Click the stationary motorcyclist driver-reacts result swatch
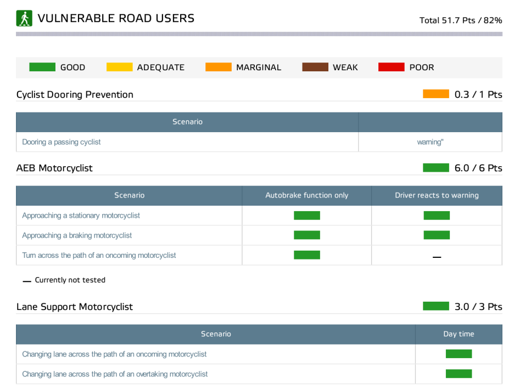Image resolution: width=514 pixels, height=390 pixels. point(437,216)
